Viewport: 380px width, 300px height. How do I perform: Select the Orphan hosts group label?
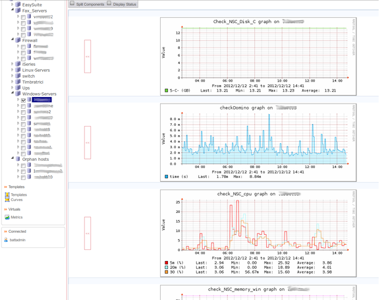tap(36, 159)
